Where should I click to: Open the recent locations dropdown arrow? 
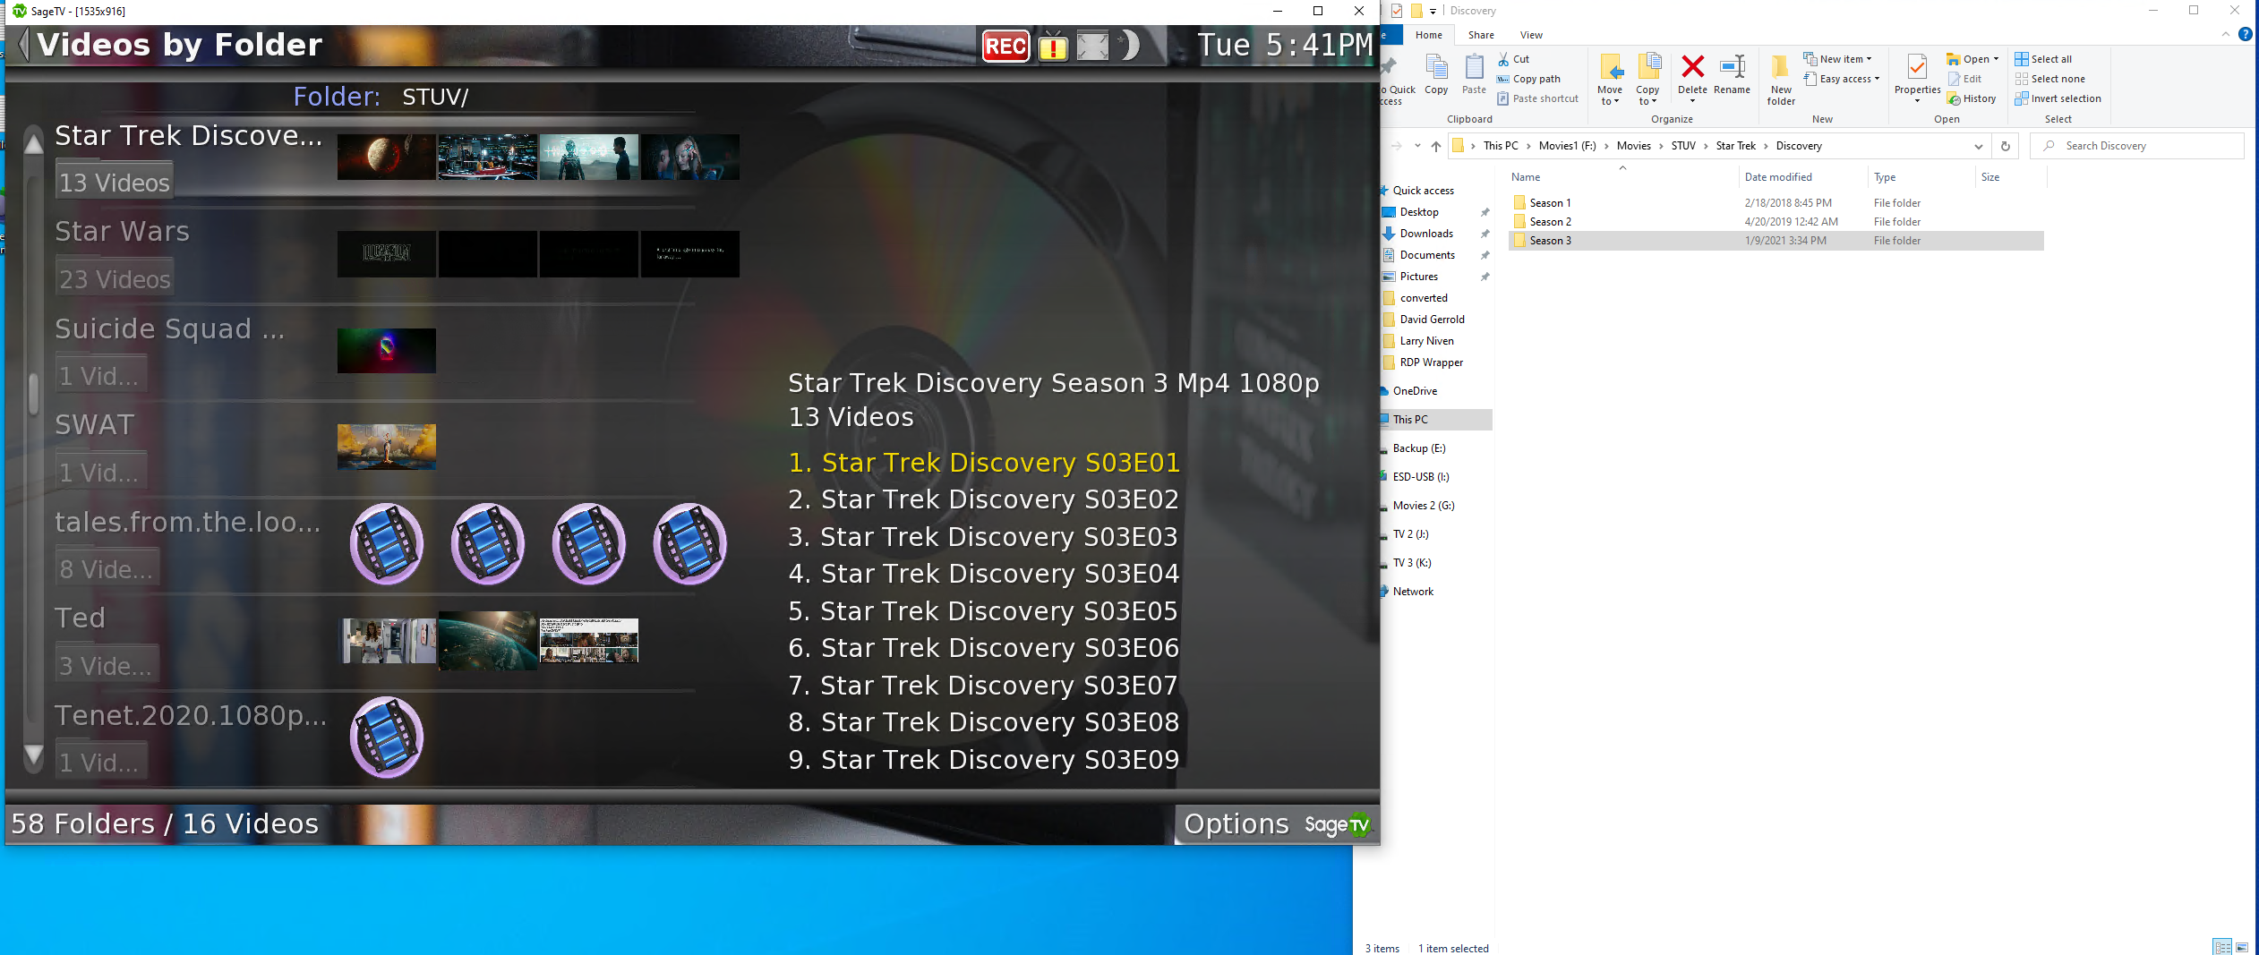1417,146
